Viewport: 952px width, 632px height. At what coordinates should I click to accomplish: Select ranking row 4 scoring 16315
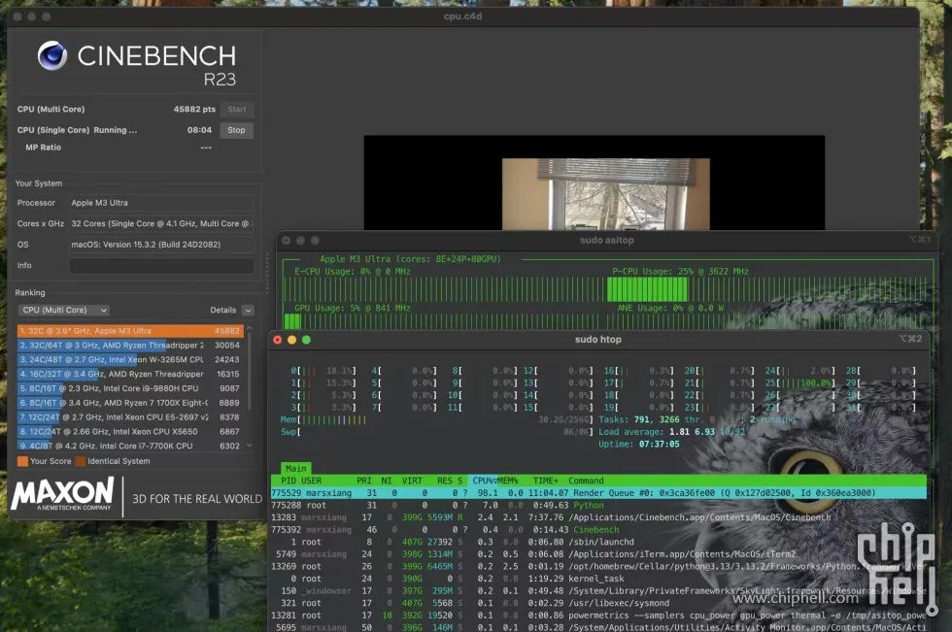click(130, 374)
